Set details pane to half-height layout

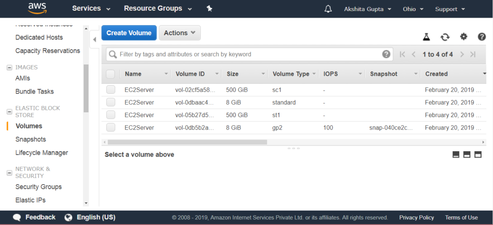(x=467, y=155)
